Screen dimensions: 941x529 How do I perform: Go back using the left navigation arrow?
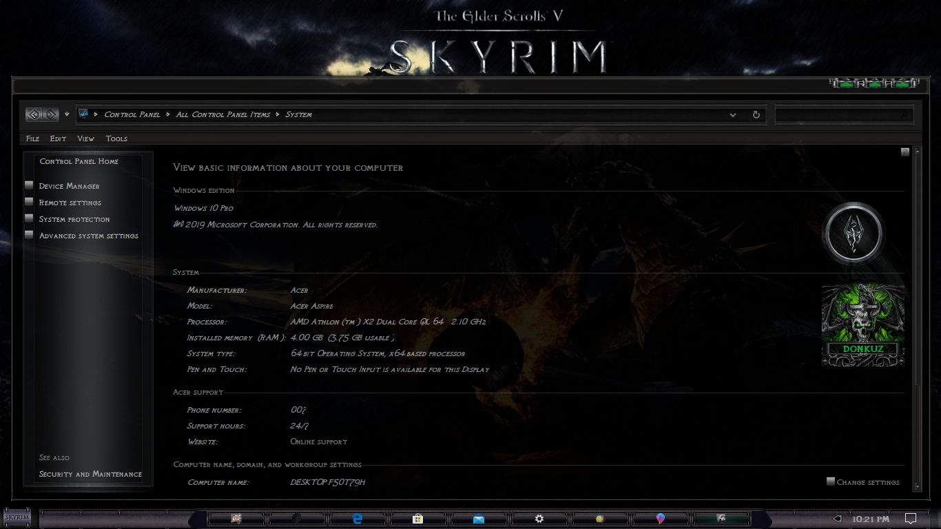click(34, 114)
